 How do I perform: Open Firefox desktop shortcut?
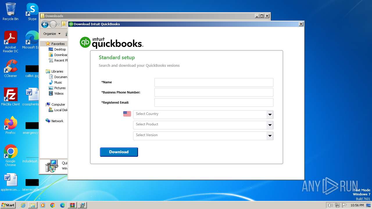point(10,125)
